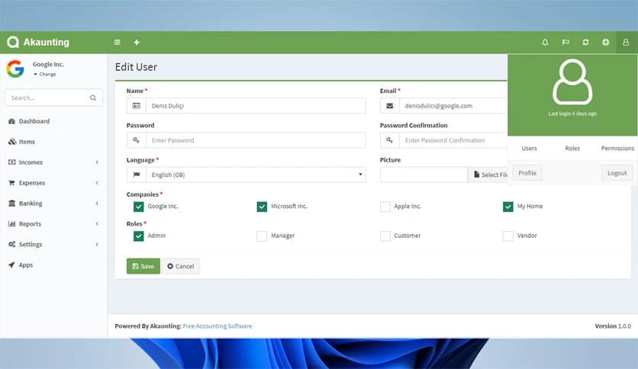The height and width of the screenshot is (369, 638).
Task: Click the Akaunting logo in the header
Action: (38, 42)
